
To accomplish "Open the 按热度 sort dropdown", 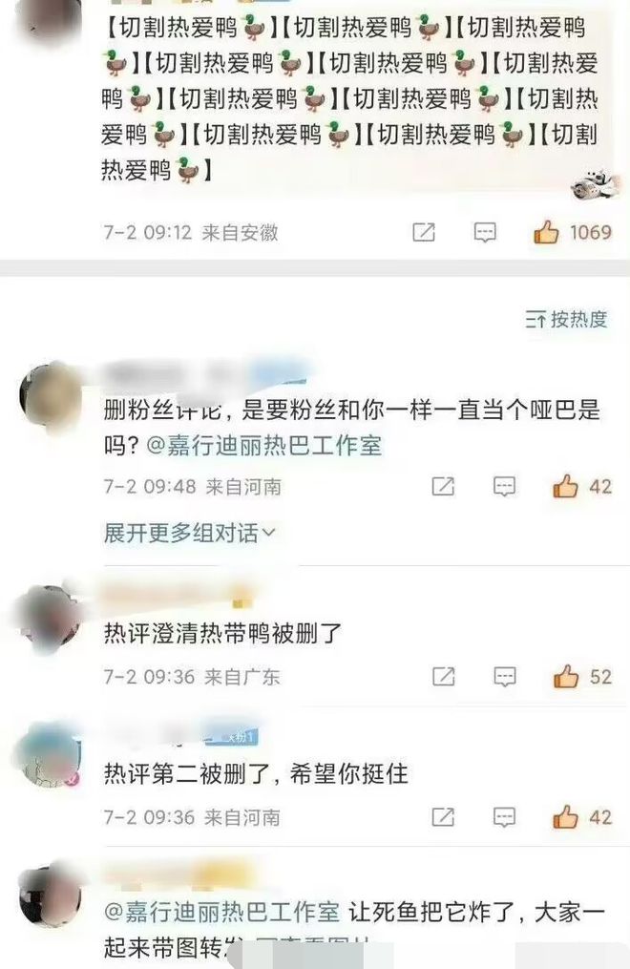I will point(566,320).
